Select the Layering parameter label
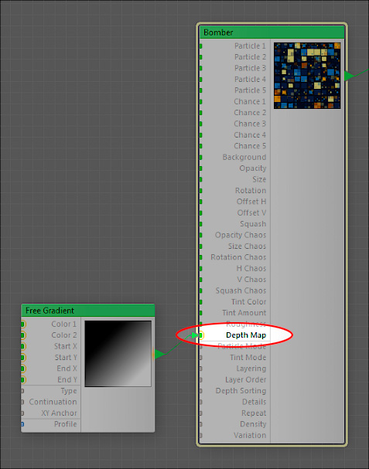The width and height of the screenshot is (369, 469). (x=251, y=369)
